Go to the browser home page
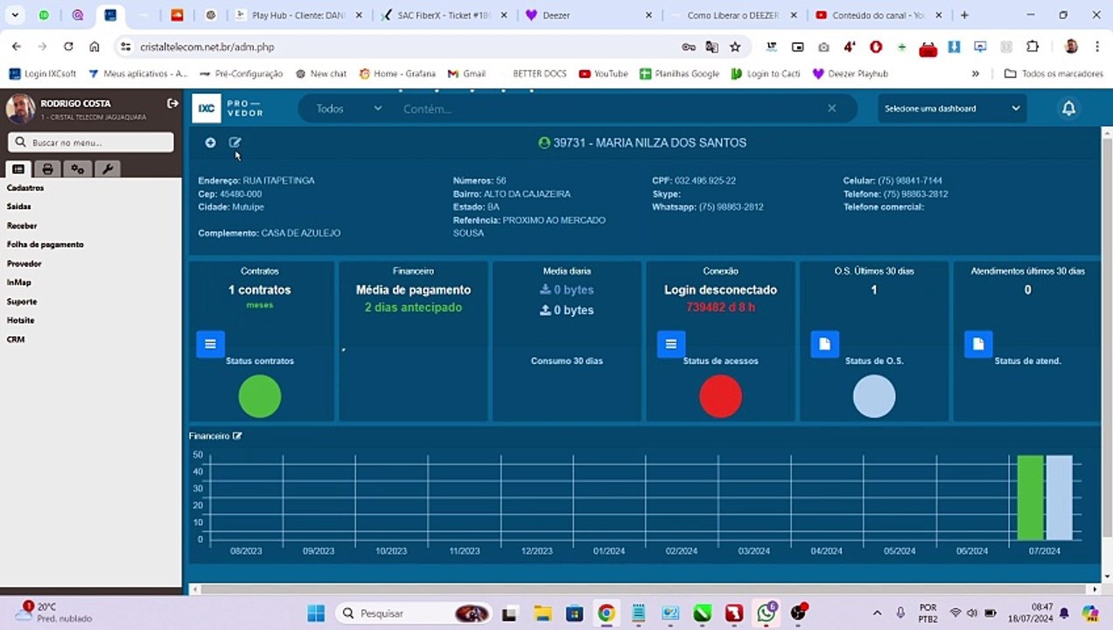This screenshot has height=630, width=1113. point(94,46)
